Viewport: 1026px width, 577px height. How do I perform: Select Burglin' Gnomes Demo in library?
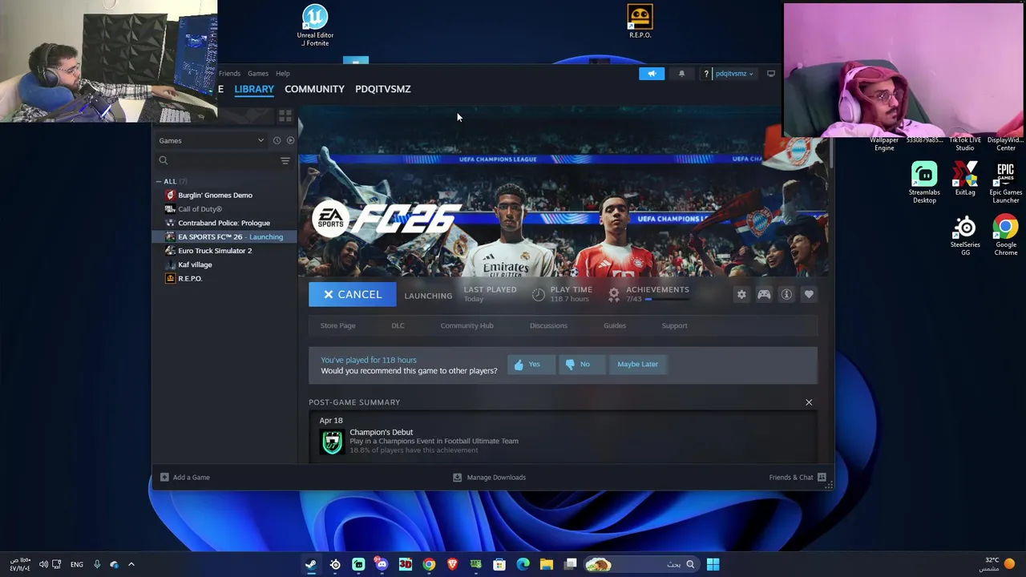224,195
